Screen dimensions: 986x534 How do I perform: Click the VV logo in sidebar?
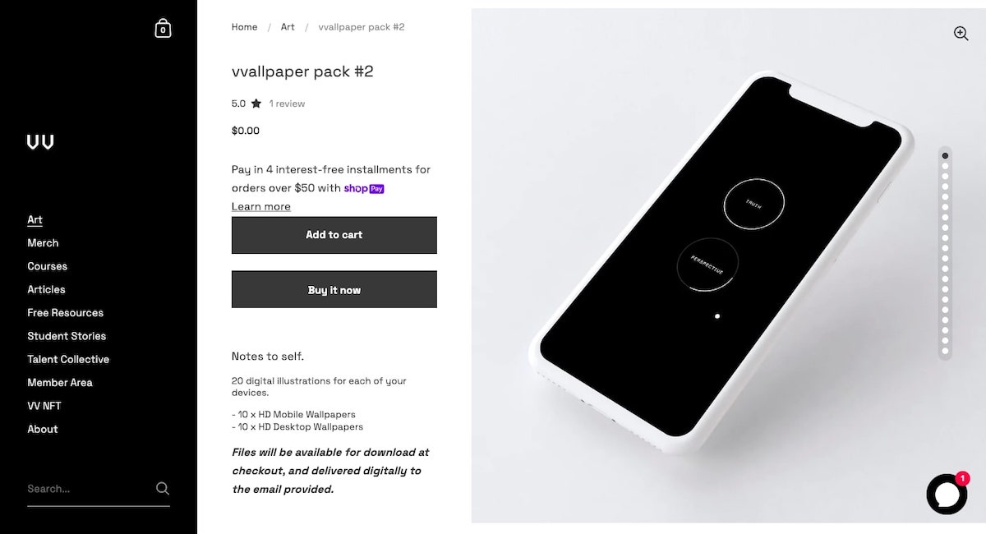pyautogui.click(x=40, y=142)
